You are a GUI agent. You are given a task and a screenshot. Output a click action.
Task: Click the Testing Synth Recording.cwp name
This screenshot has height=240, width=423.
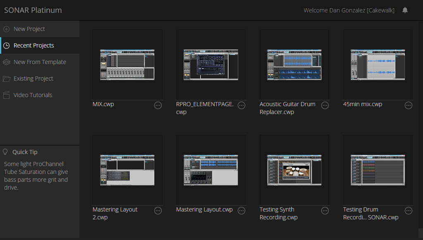click(x=278, y=213)
